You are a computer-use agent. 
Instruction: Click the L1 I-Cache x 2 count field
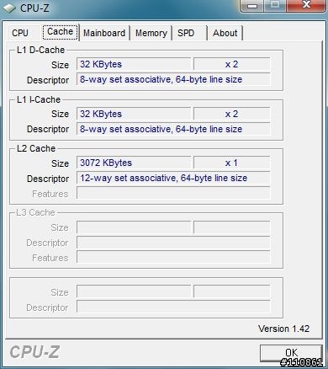[231, 114]
